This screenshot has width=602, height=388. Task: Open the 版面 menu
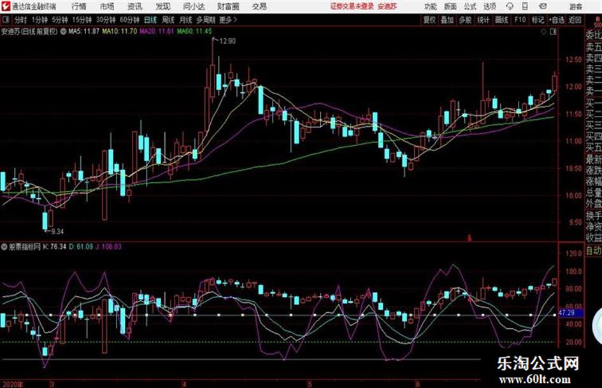coord(450,6)
